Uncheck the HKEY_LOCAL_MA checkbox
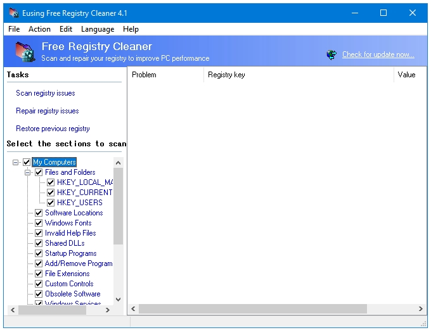 51,182
